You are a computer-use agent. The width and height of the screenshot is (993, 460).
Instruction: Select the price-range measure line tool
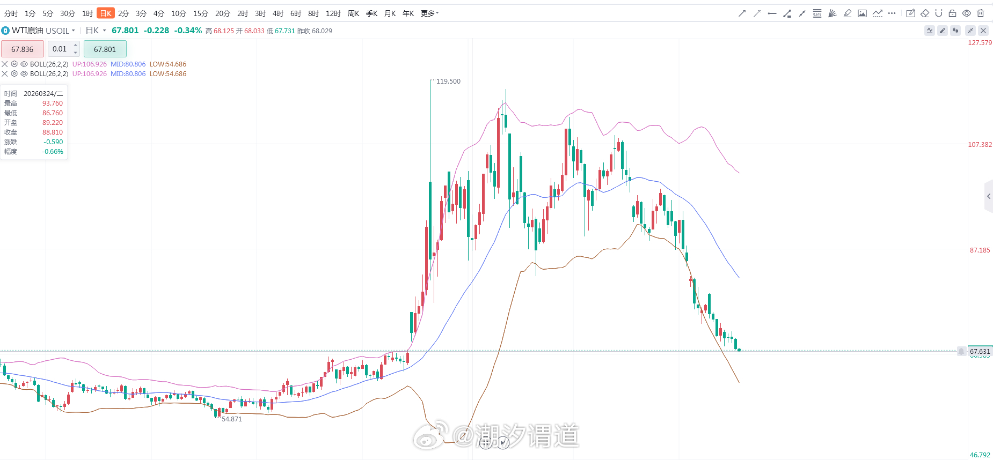coord(787,13)
